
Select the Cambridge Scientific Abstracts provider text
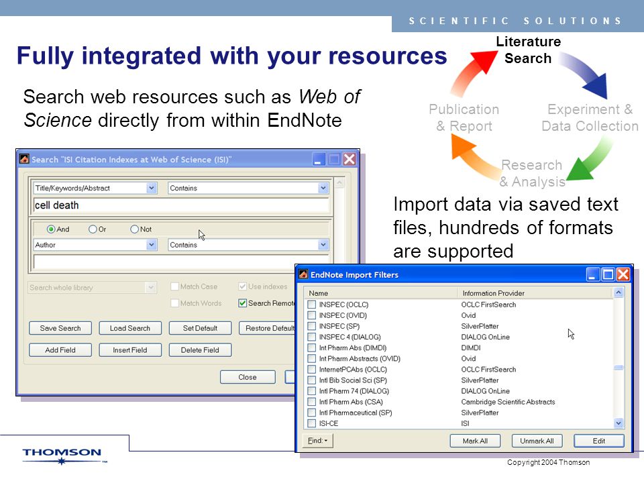(x=508, y=402)
